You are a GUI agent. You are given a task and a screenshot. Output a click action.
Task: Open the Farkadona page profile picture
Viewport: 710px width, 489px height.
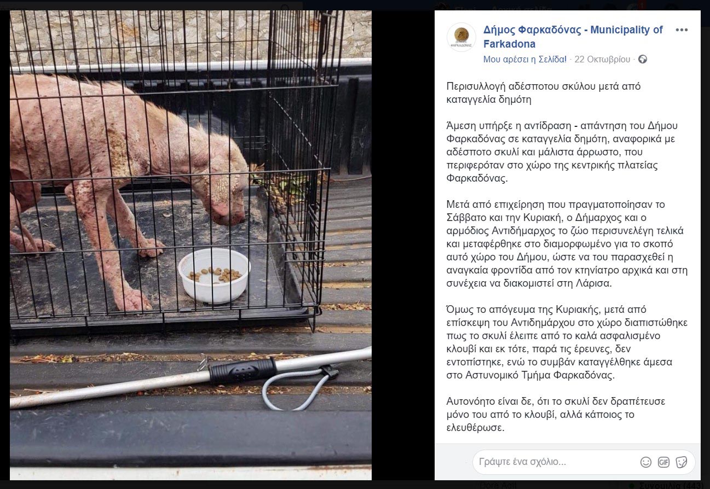coord(461,37)
